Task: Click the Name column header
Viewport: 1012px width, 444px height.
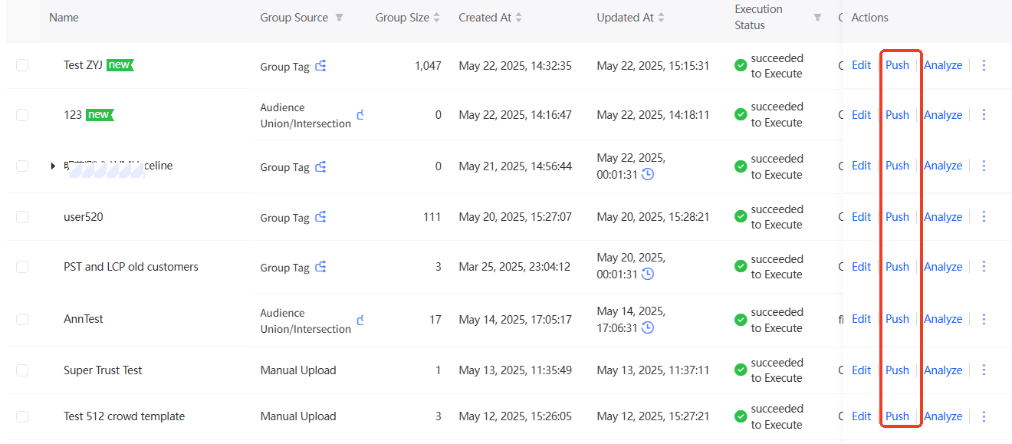Action: [64, 18]
